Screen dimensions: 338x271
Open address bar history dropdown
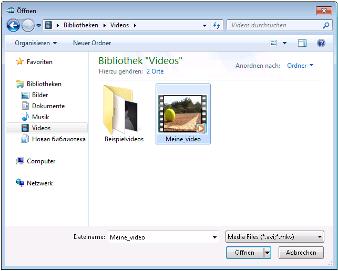[205, 25]
